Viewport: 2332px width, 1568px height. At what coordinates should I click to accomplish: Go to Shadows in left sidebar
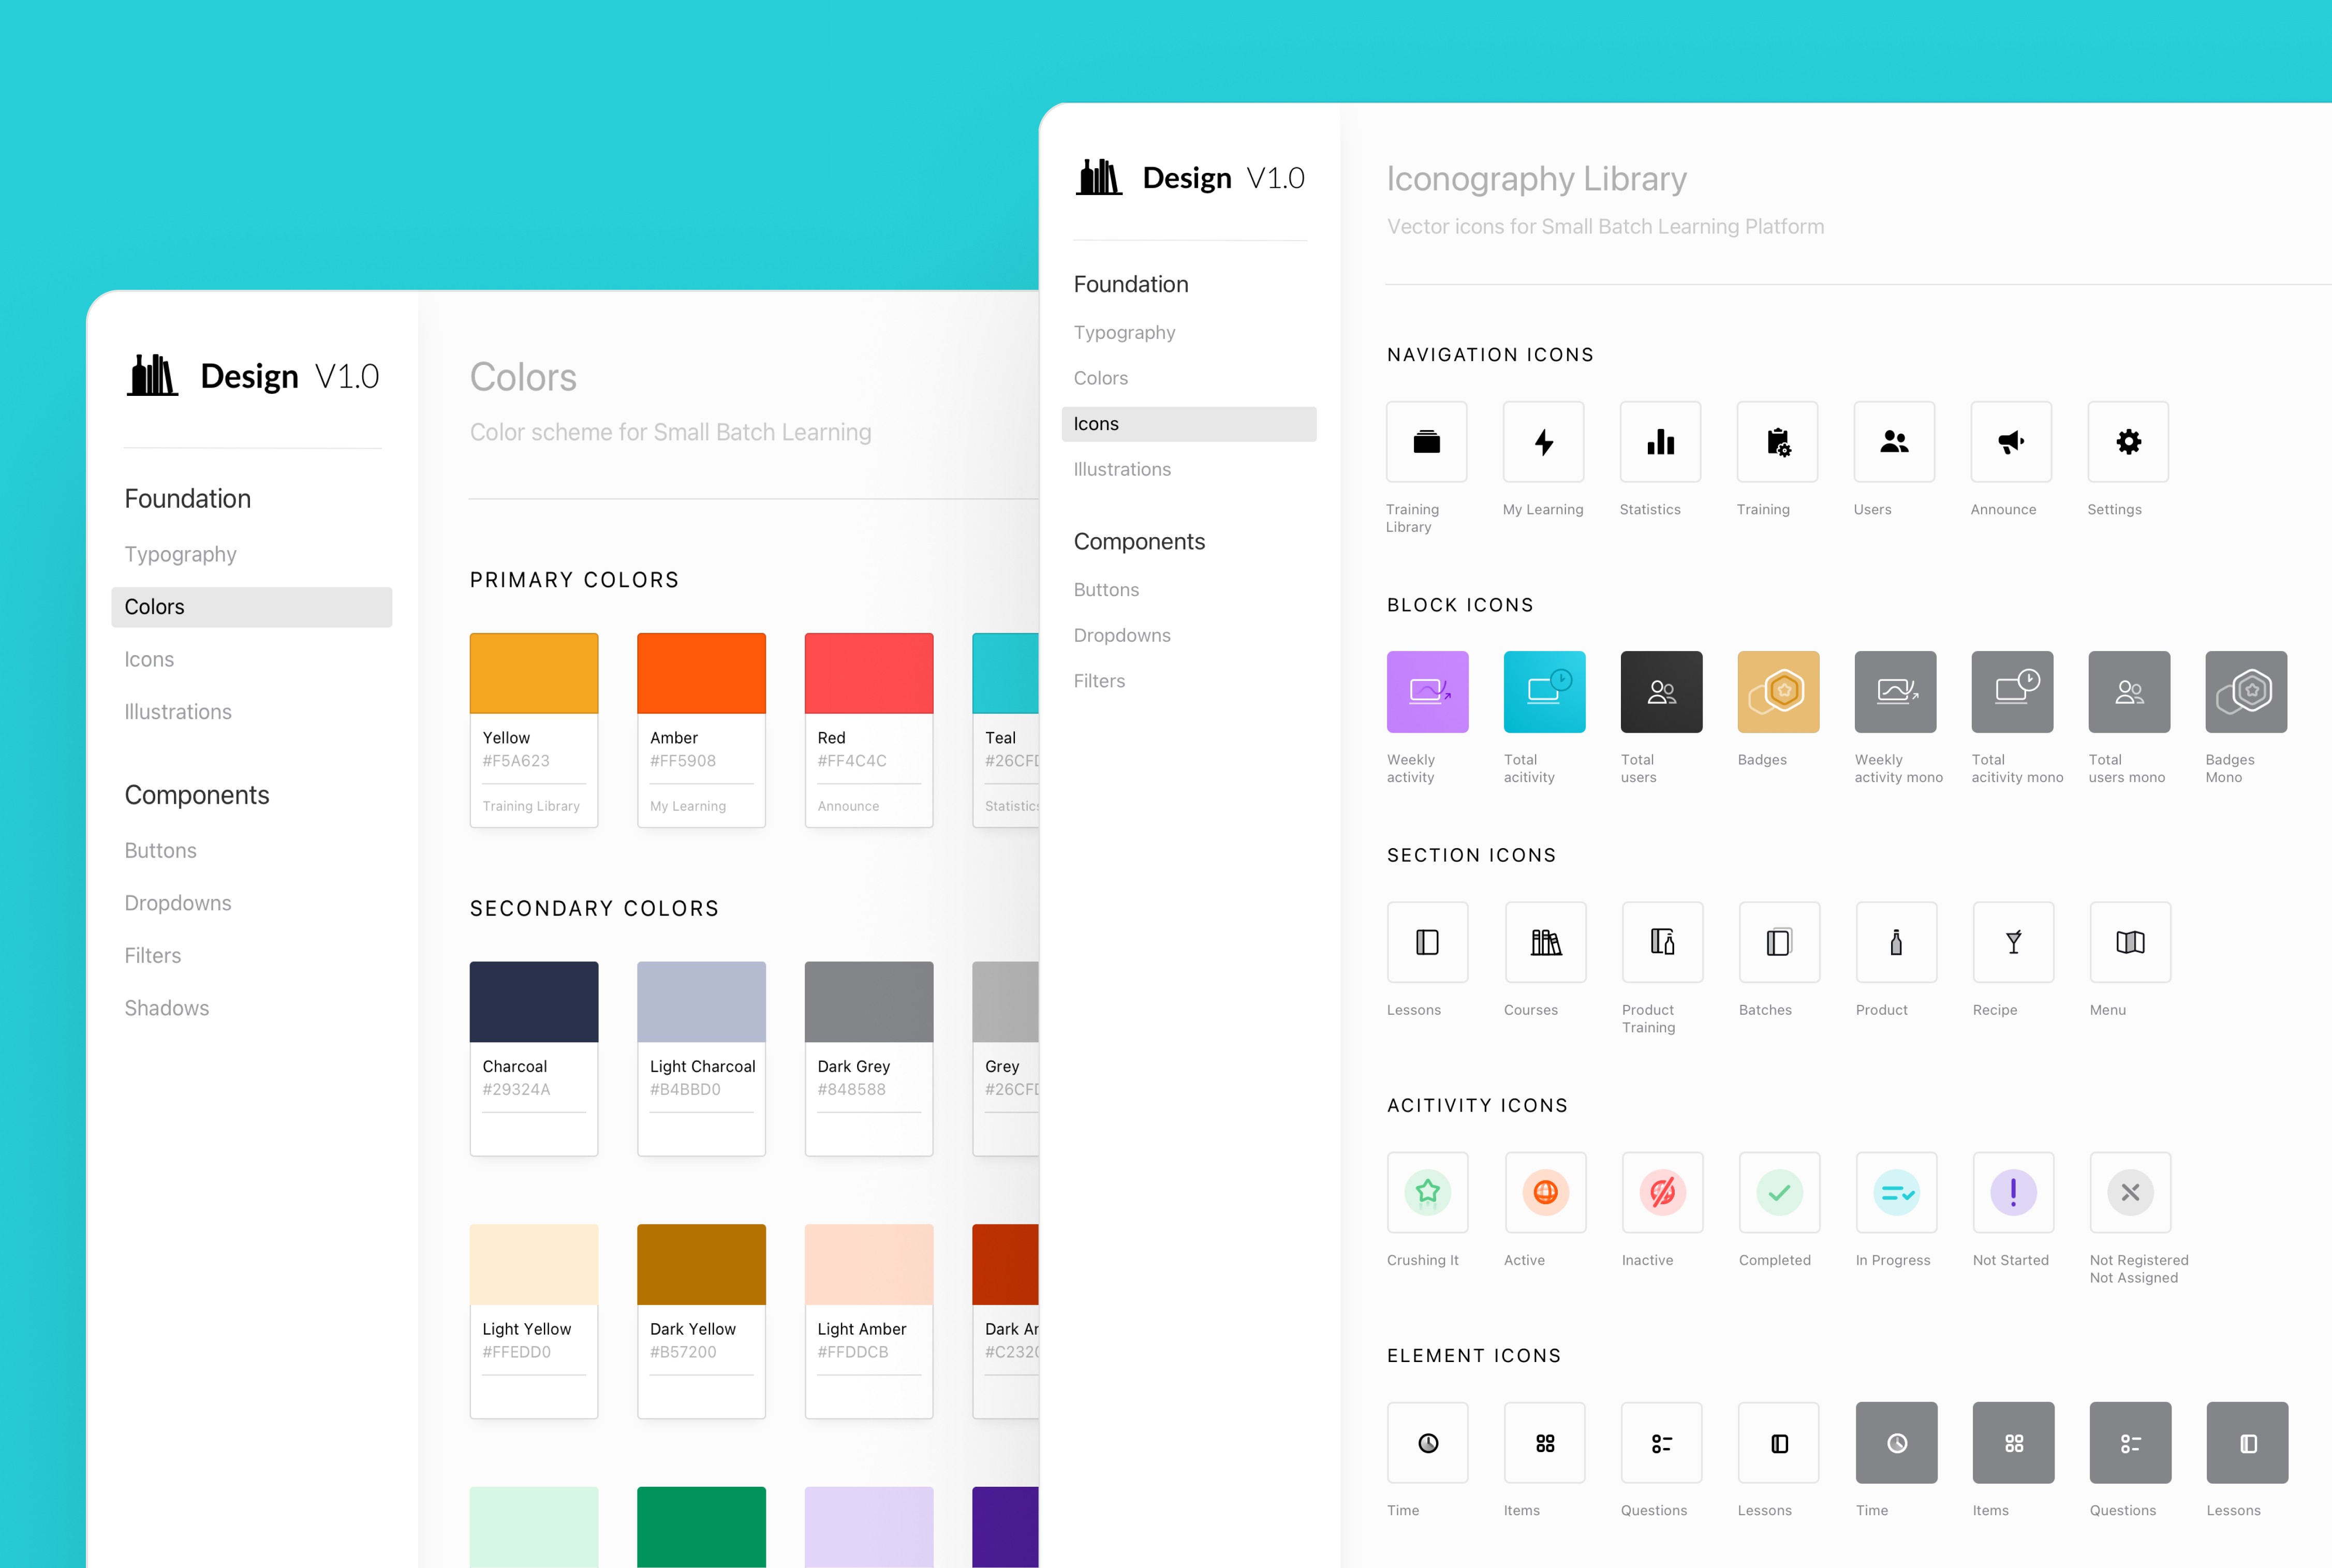tap(167, 1008)
